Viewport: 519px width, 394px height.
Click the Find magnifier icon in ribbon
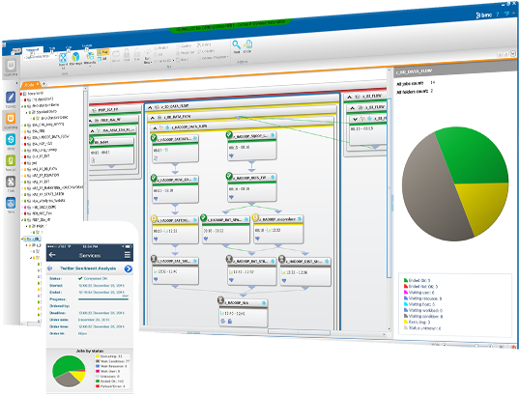coord(236,45)
